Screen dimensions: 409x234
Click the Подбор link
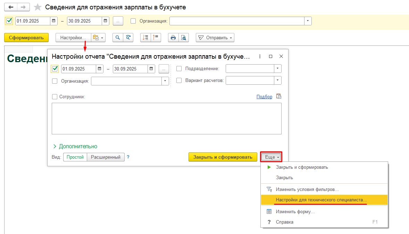(264, 97)
